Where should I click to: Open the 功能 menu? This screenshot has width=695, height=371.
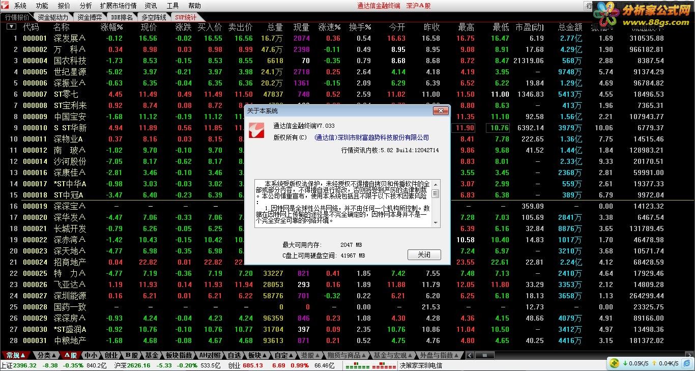pos(42,6)
